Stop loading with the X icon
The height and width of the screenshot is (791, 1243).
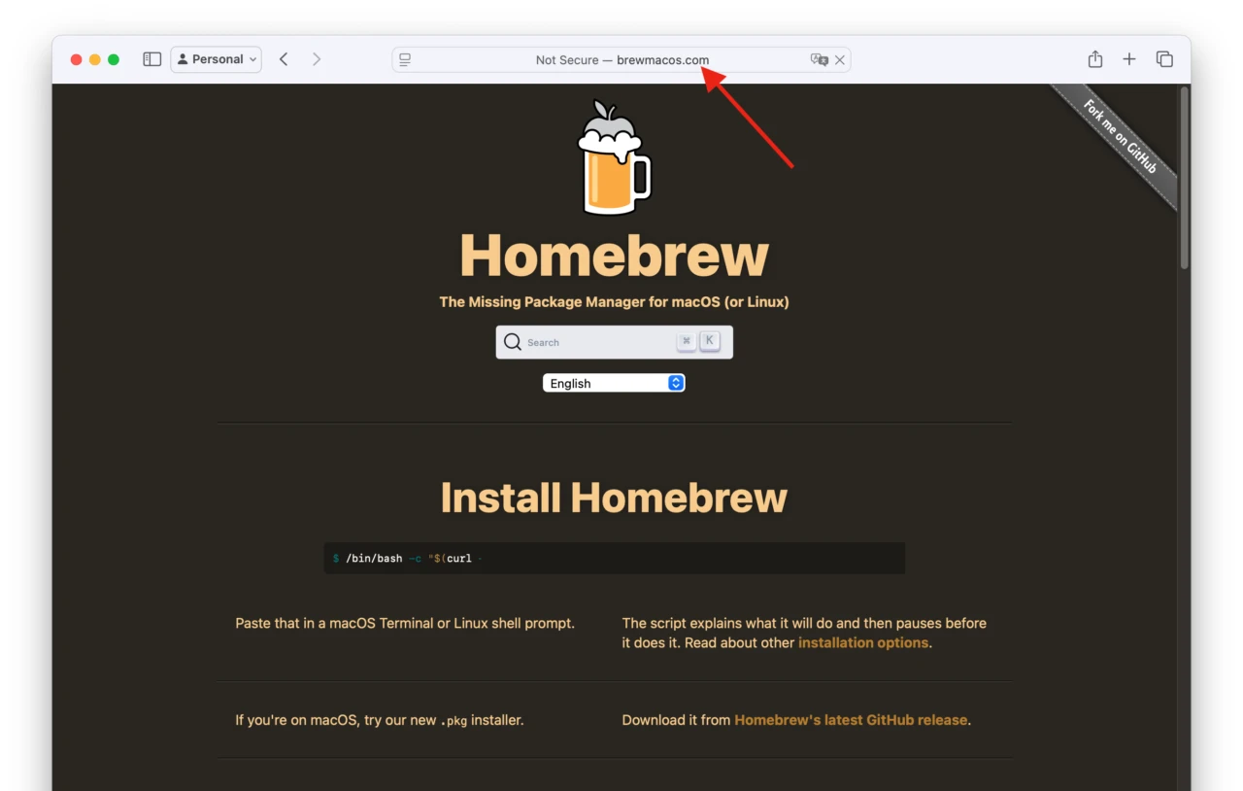pos(840,59)
